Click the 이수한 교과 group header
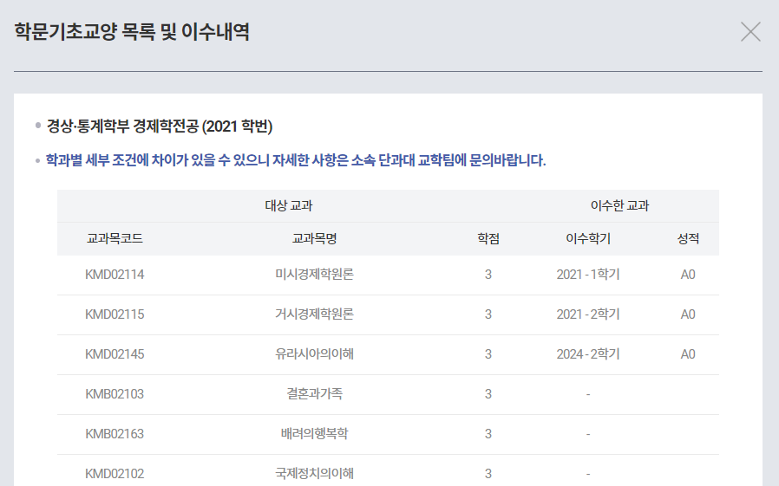 tap(619, 206)
